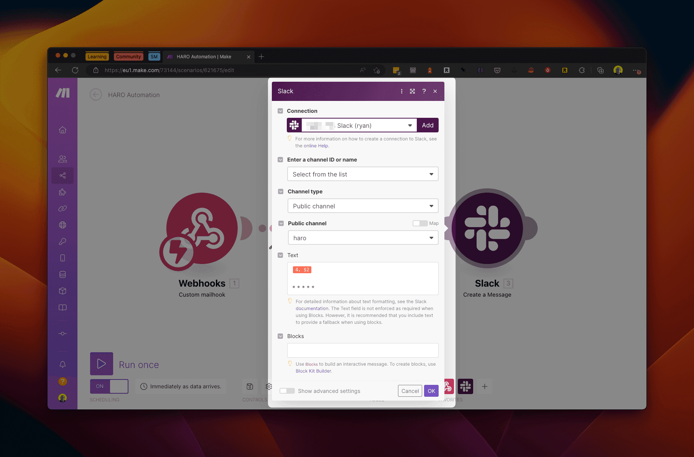The height and width of the screenshot is (457, 694).
Task: Click the browser address bar URL
Action: click(x=169, y=70)
